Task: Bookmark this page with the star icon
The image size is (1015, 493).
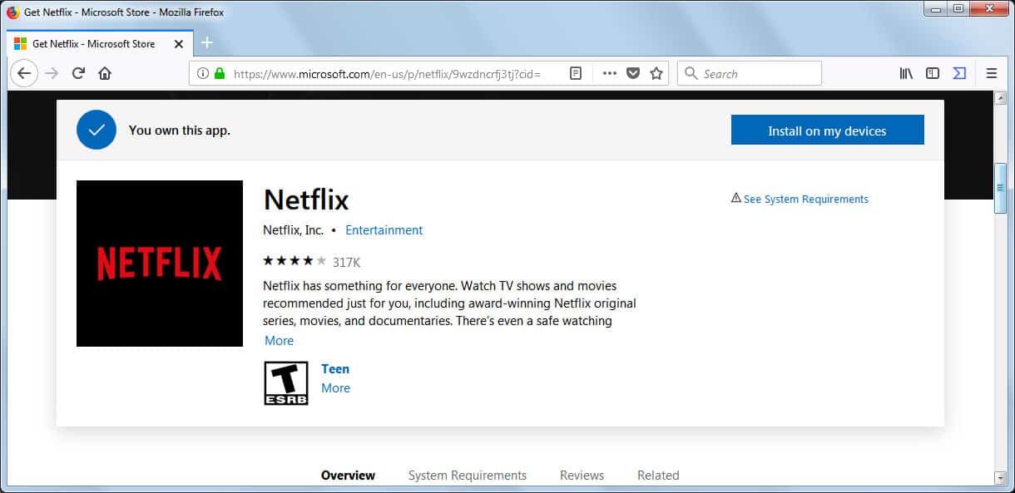Action: (x=656, y=73)
